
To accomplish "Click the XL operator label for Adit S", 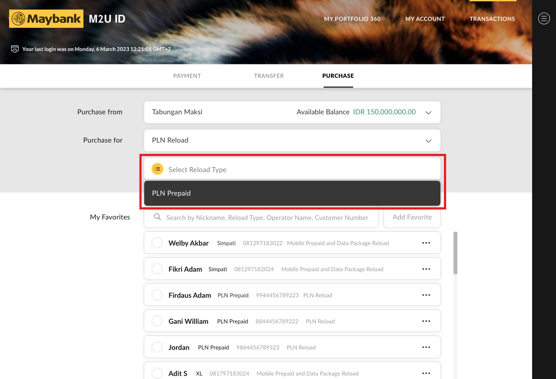I will point(199,374).
